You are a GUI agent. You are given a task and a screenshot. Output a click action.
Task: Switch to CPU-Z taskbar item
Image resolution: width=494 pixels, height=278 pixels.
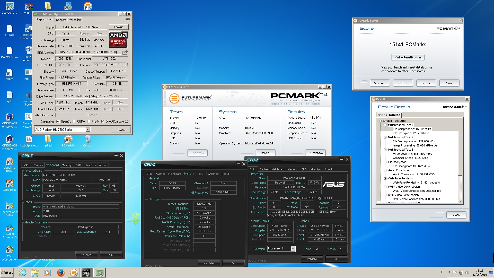tap(86, 273)
